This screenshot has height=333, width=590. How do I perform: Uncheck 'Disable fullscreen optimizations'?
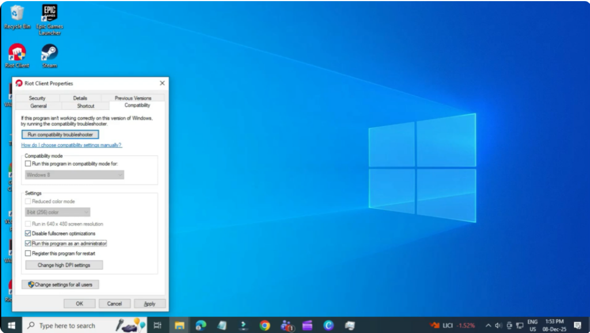[28, 234]
